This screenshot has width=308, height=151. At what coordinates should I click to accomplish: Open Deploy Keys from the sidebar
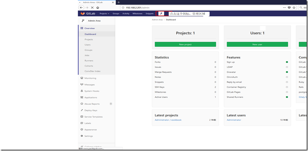point(91,110)
